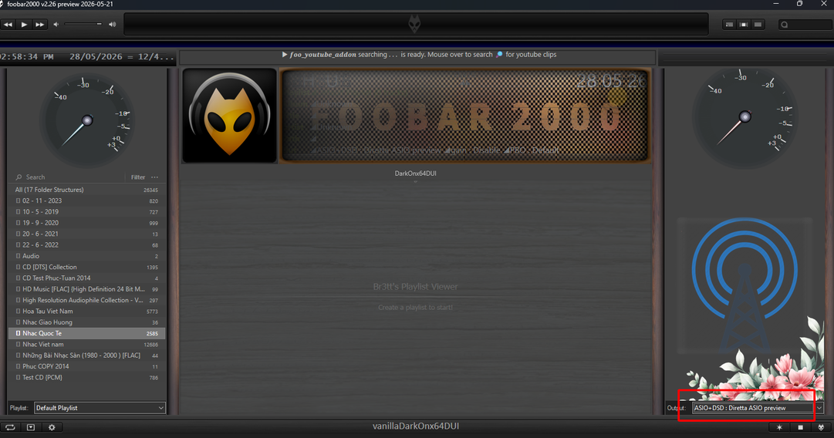834x438 pixels.
Task: Click the previous track rewind button
Action: pos(8,25)
